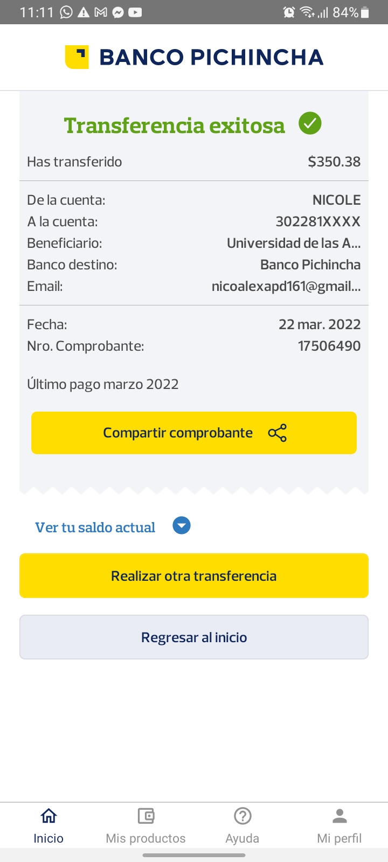Tap the Messenger notification icon
This screenshot has width=388, height=862.
(118, 12)
